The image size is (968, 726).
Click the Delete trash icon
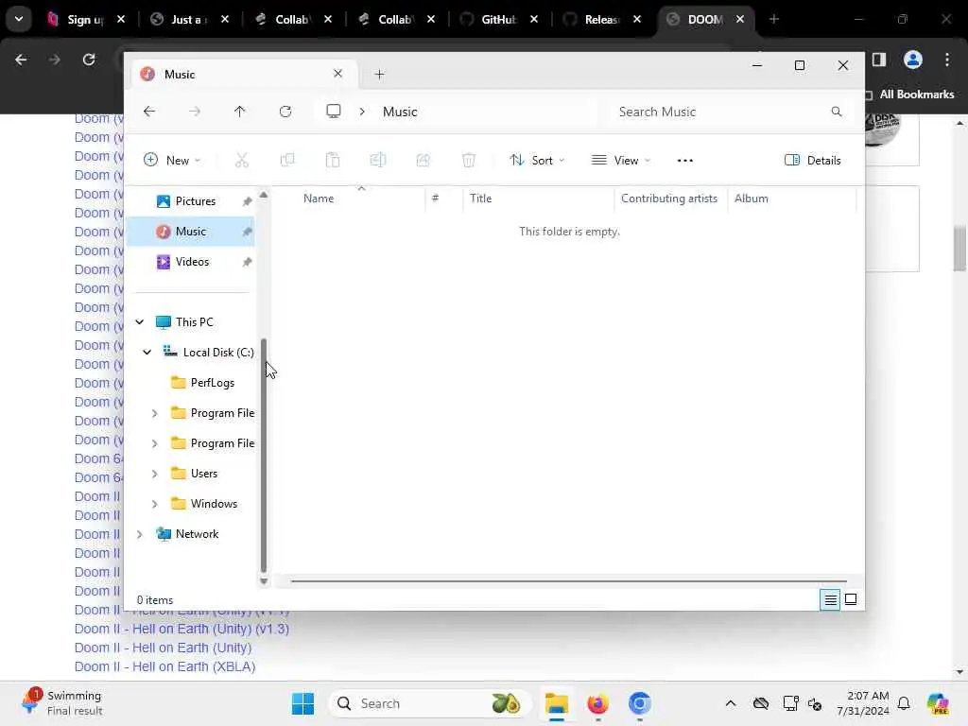(469, 161)
